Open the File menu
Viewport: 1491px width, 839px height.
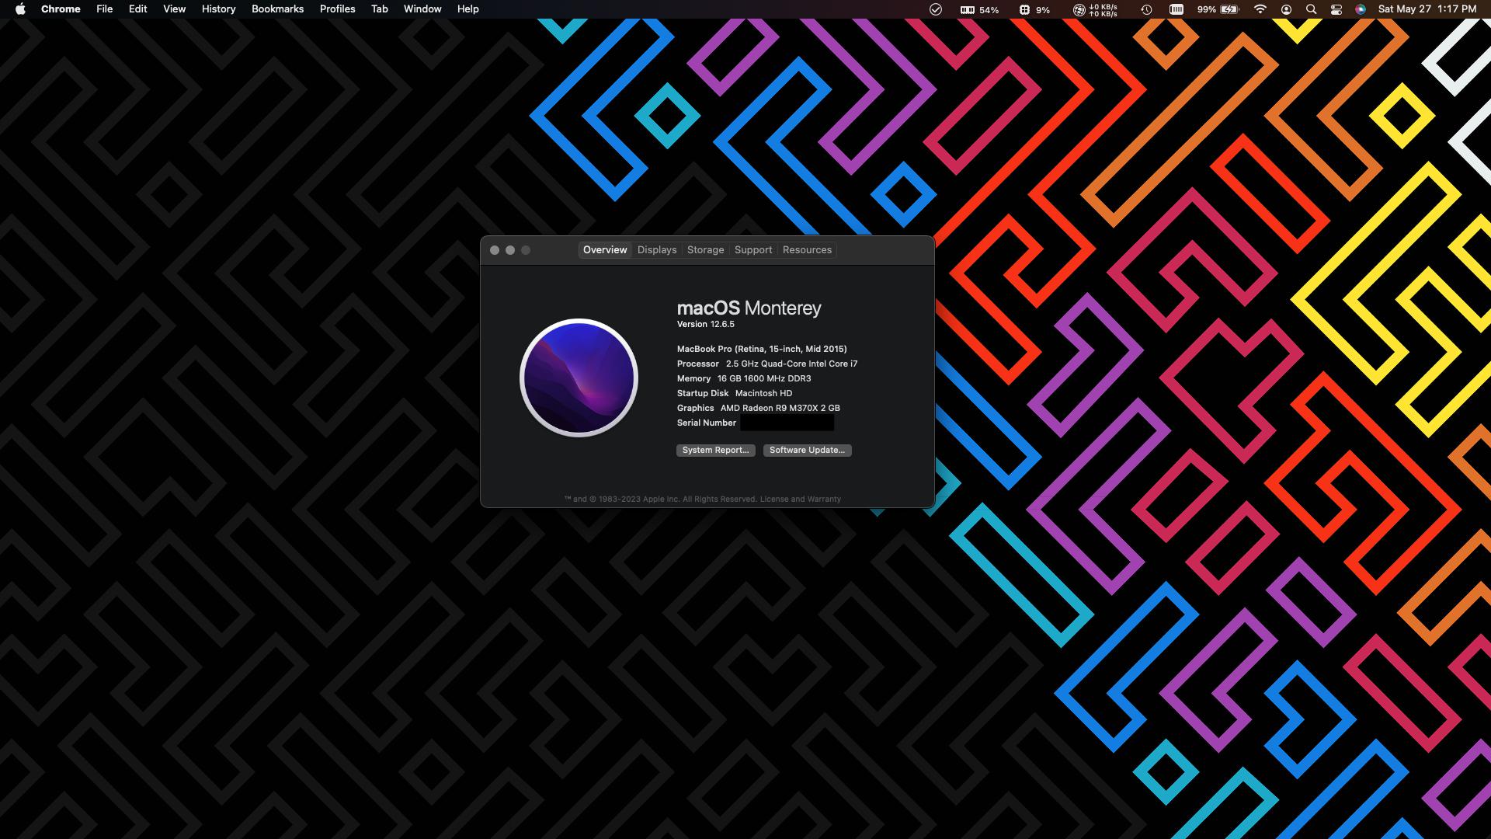(x=104, y=9)
